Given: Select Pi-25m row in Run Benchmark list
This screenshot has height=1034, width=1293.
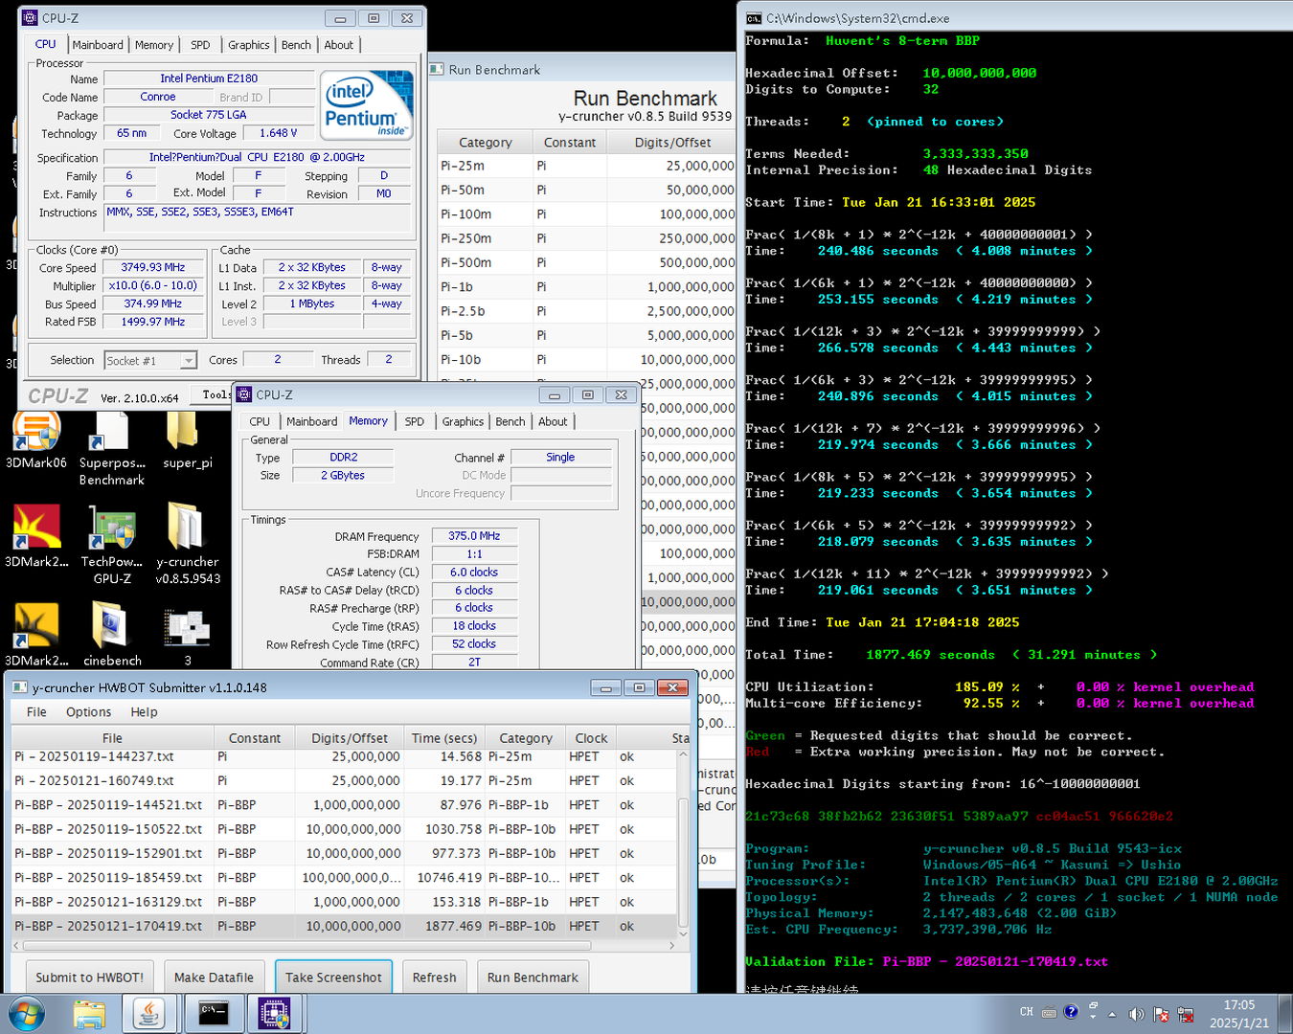Looking at the screenshot, I should (586, 166).
